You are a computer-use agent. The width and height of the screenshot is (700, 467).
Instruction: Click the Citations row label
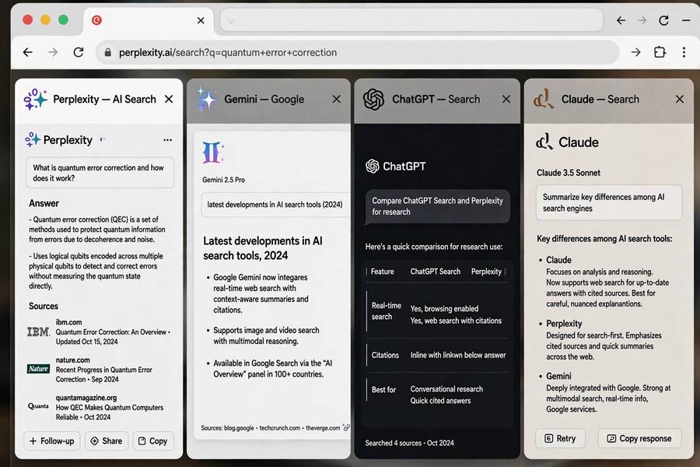(385, 355)
